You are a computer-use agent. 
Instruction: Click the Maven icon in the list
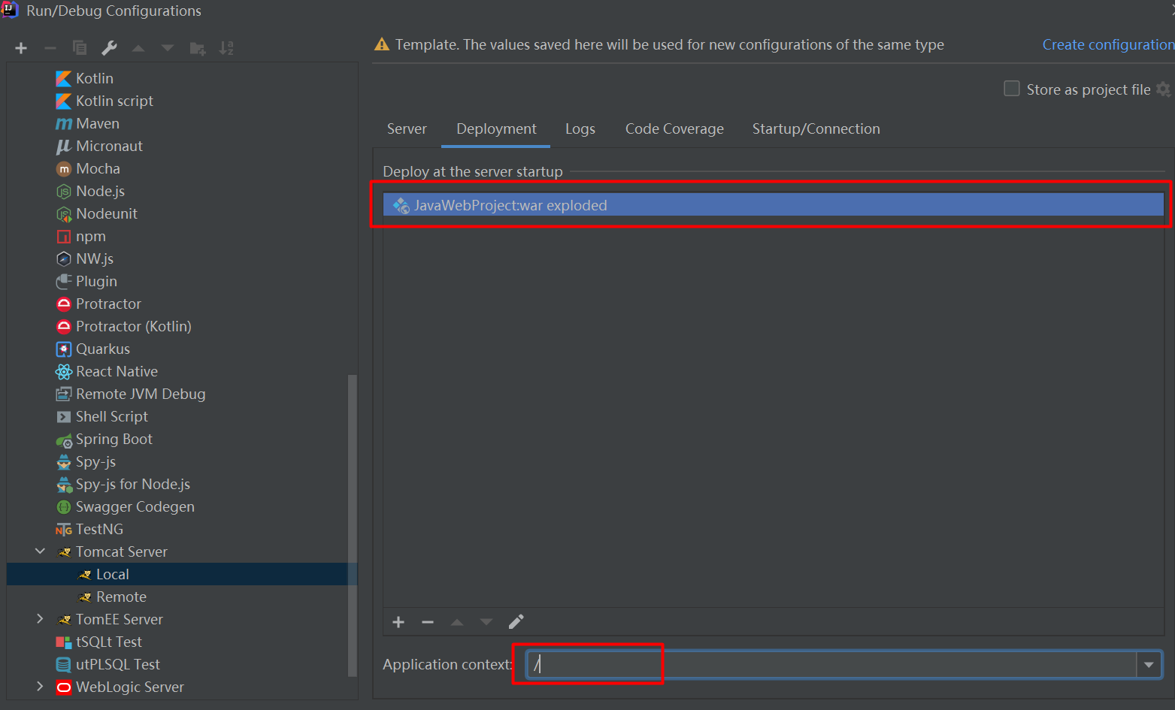coord(64,123)
